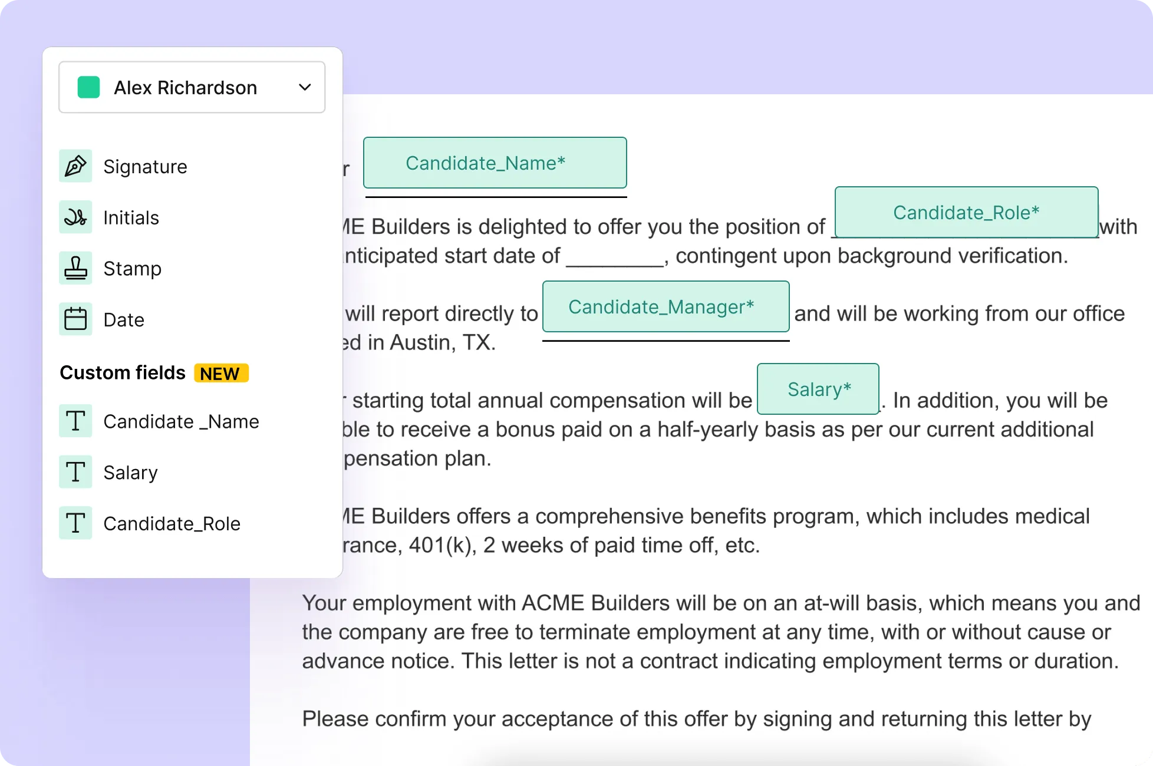Toggle the Candidate_Manager field placeholder

666,306
